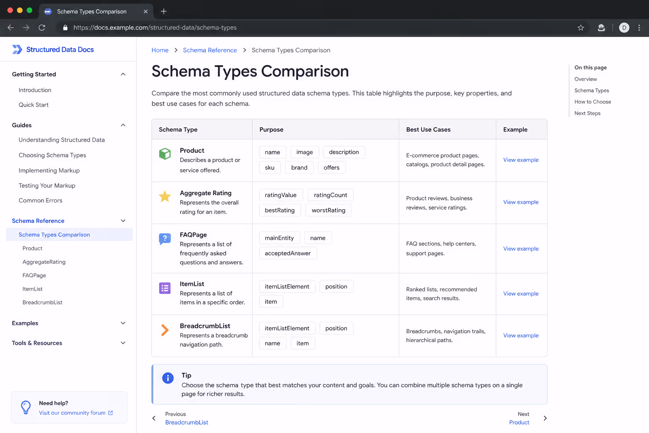Click the BreadcrumbList orange chevron icon
The image size is (649, 433).
165,330
